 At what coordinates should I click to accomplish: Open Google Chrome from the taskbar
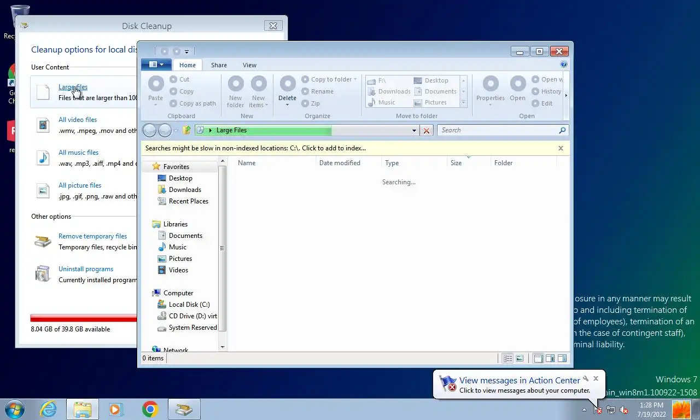(150, 409)
